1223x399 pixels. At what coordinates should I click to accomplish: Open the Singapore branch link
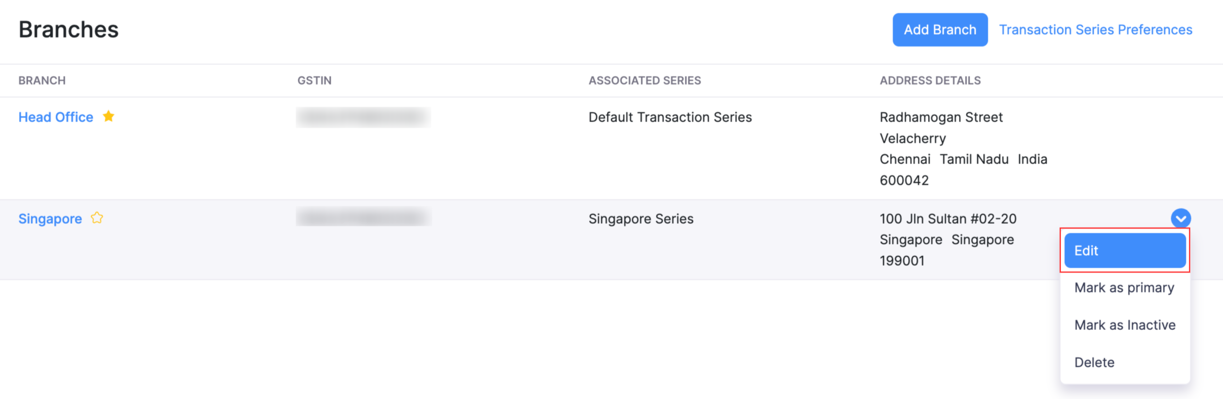tap(50, 219)
